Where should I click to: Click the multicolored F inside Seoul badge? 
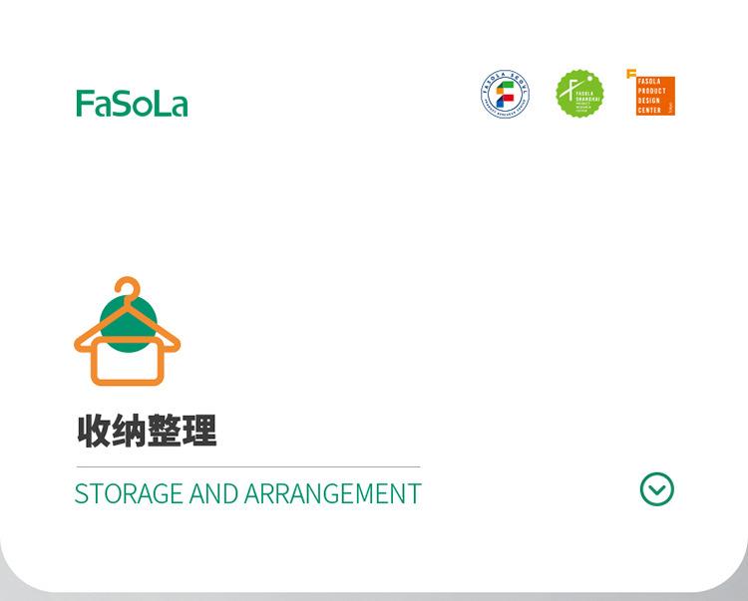coord(506,94)
